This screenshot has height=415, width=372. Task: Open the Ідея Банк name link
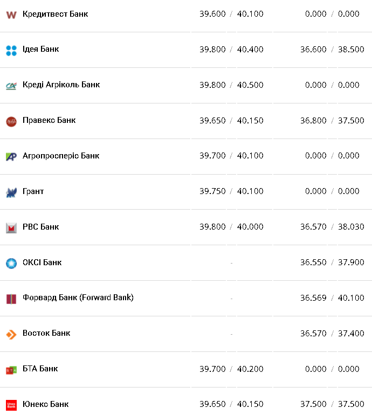click(x=40, y=49)
